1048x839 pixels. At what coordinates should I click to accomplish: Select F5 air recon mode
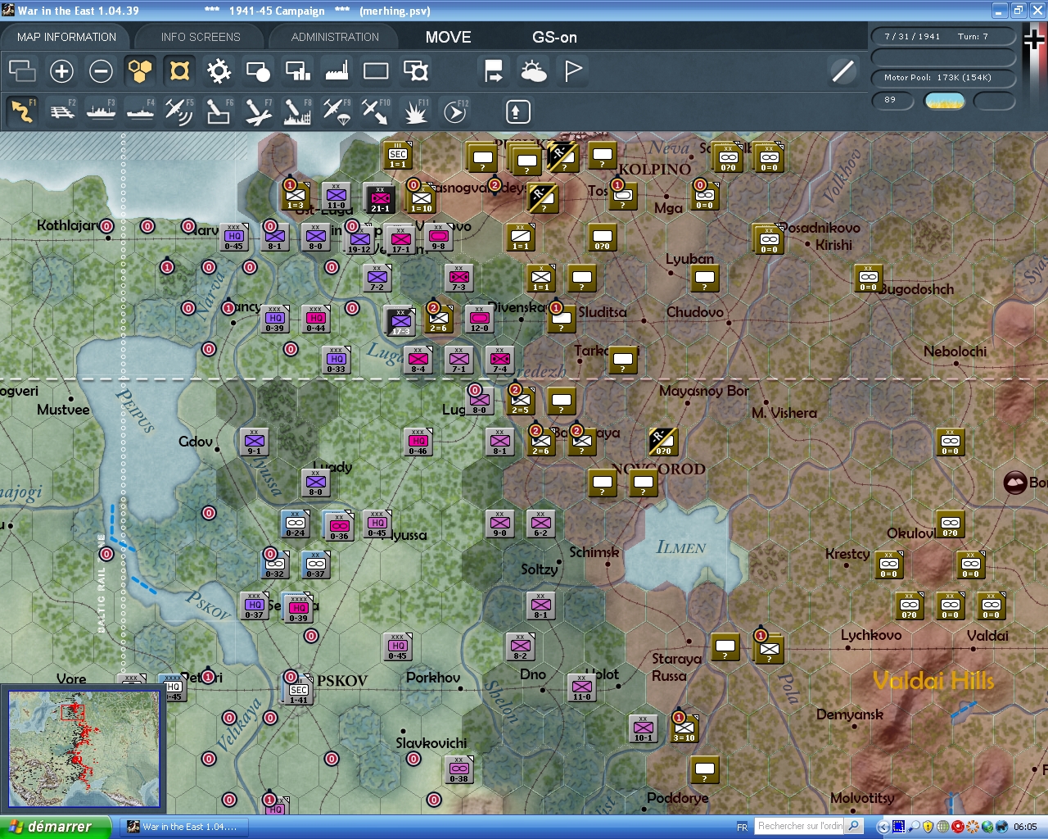[179, 111]
